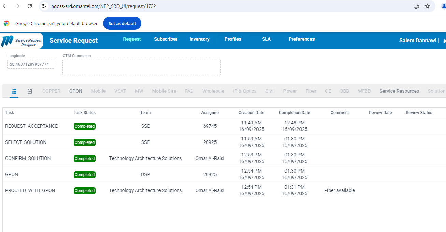The width and height of the screenshot is (446, 232).
Task: Click the browser back arrow
Action: (x=5, y=6)
